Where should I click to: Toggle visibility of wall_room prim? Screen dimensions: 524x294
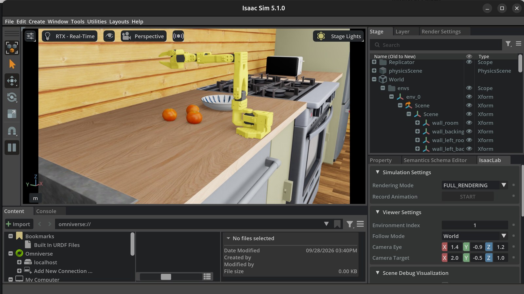click(x=469, y=123)
